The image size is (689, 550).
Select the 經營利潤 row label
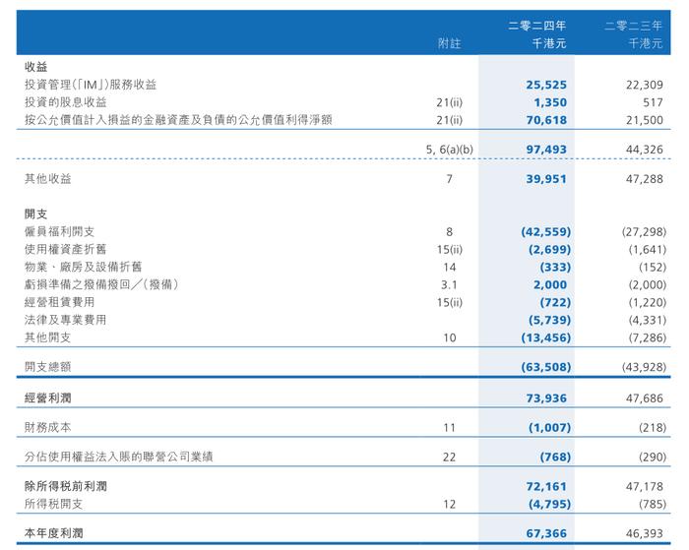click(x=48, y=397)
